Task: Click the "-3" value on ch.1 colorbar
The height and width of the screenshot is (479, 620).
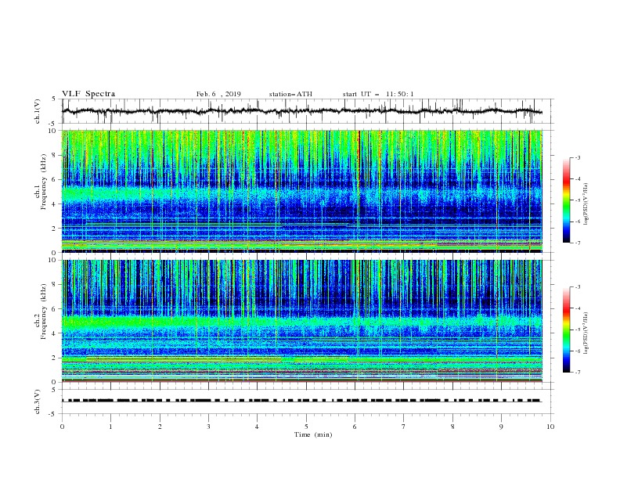Action: click(577, 157)
